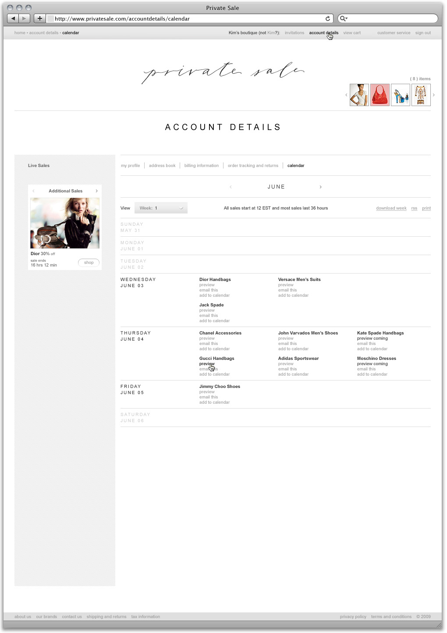
Task: Click the Live Sales sidebar heading
Action: click(39, 166)
